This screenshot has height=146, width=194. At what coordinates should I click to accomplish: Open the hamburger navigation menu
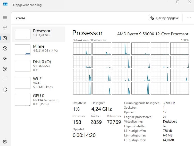[x=5, y=18]
